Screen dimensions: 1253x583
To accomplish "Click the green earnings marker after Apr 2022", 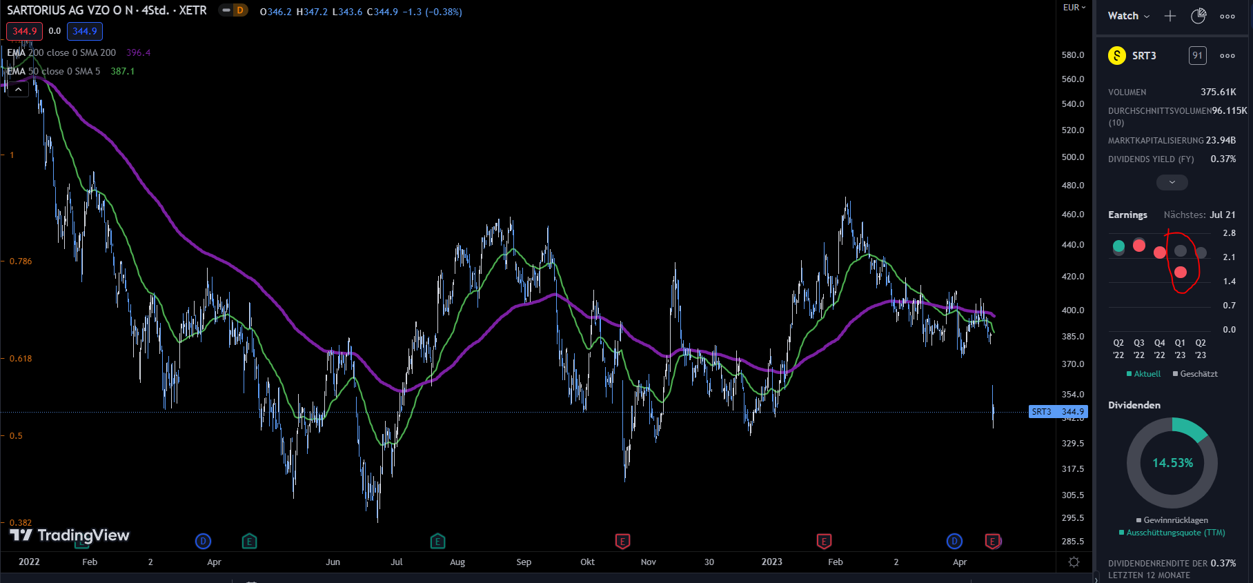I will (x=250, y=542).
